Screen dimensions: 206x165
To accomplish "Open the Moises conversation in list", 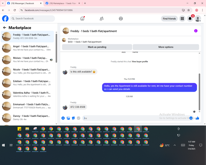I will pos(27,60).
